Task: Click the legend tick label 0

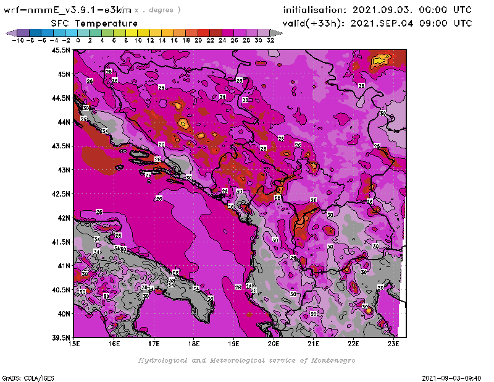Action: point(78,40)
